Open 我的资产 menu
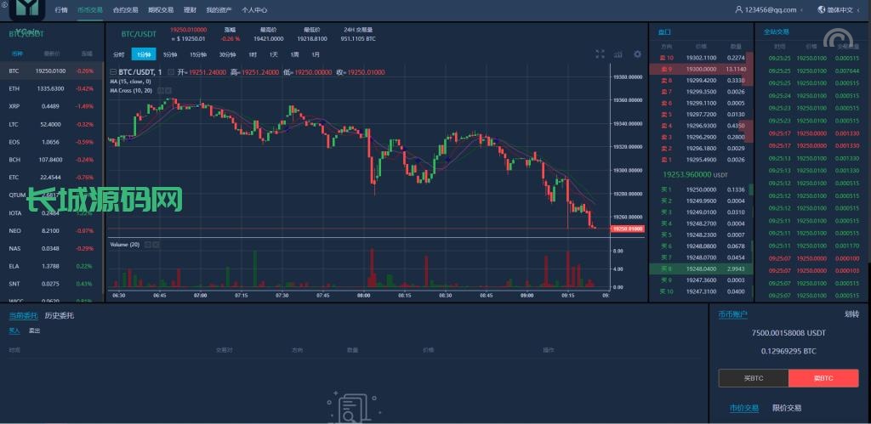 (219, 10)
